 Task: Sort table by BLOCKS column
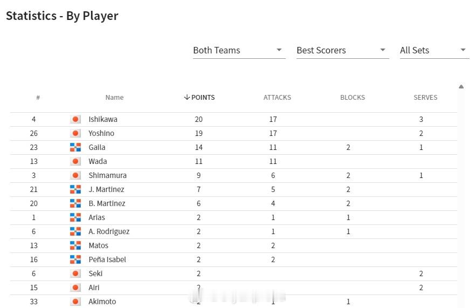coord(352,97)
